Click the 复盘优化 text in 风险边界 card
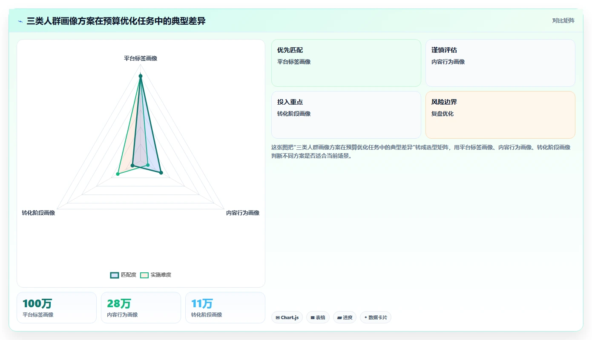The width and height of the screenshot is (592, 340). [x=443, y=114]
